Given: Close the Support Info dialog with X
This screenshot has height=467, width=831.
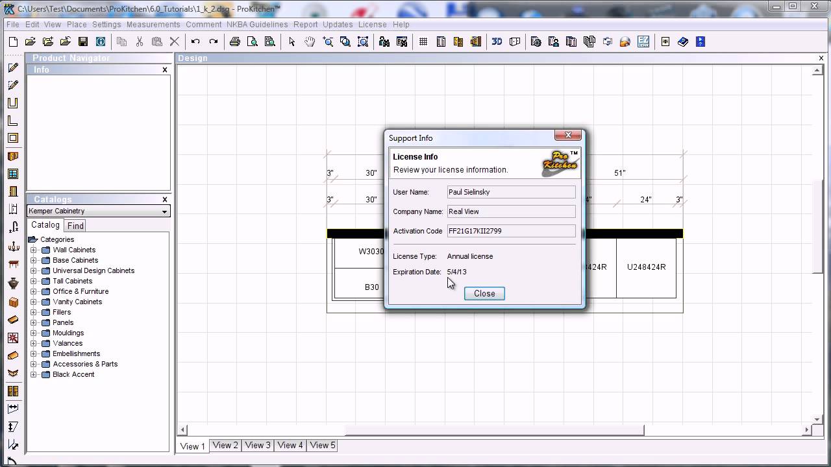Looking at the screenshot, I should coord(568,135).
